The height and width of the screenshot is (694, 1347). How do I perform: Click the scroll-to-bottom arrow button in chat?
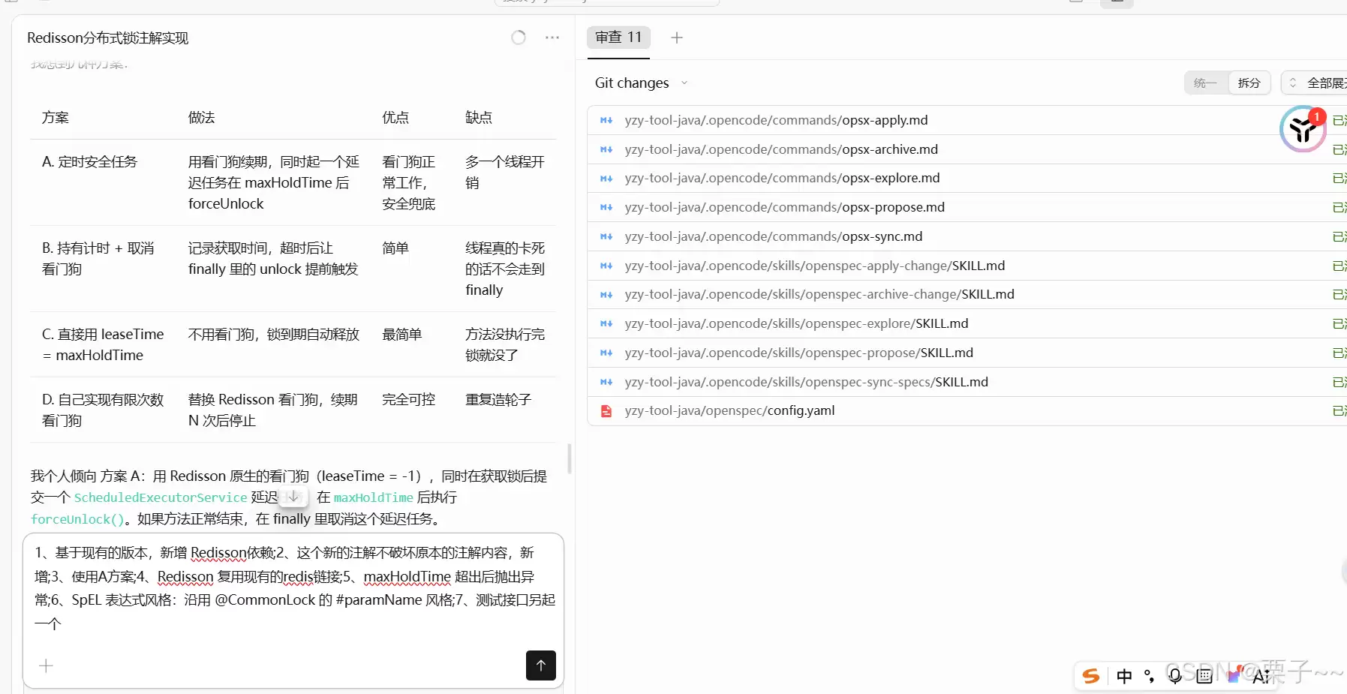(x=293, y=497)
